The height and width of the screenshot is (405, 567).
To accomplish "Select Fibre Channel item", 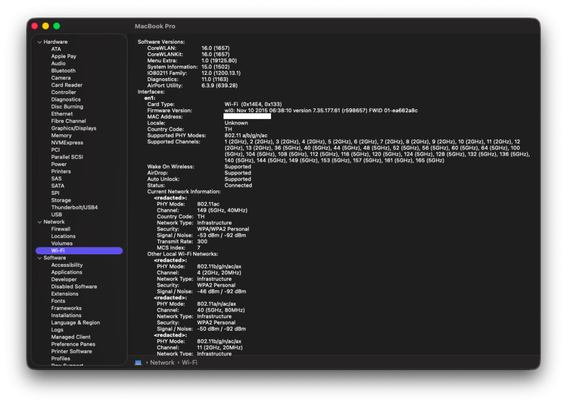I will 69,121.
